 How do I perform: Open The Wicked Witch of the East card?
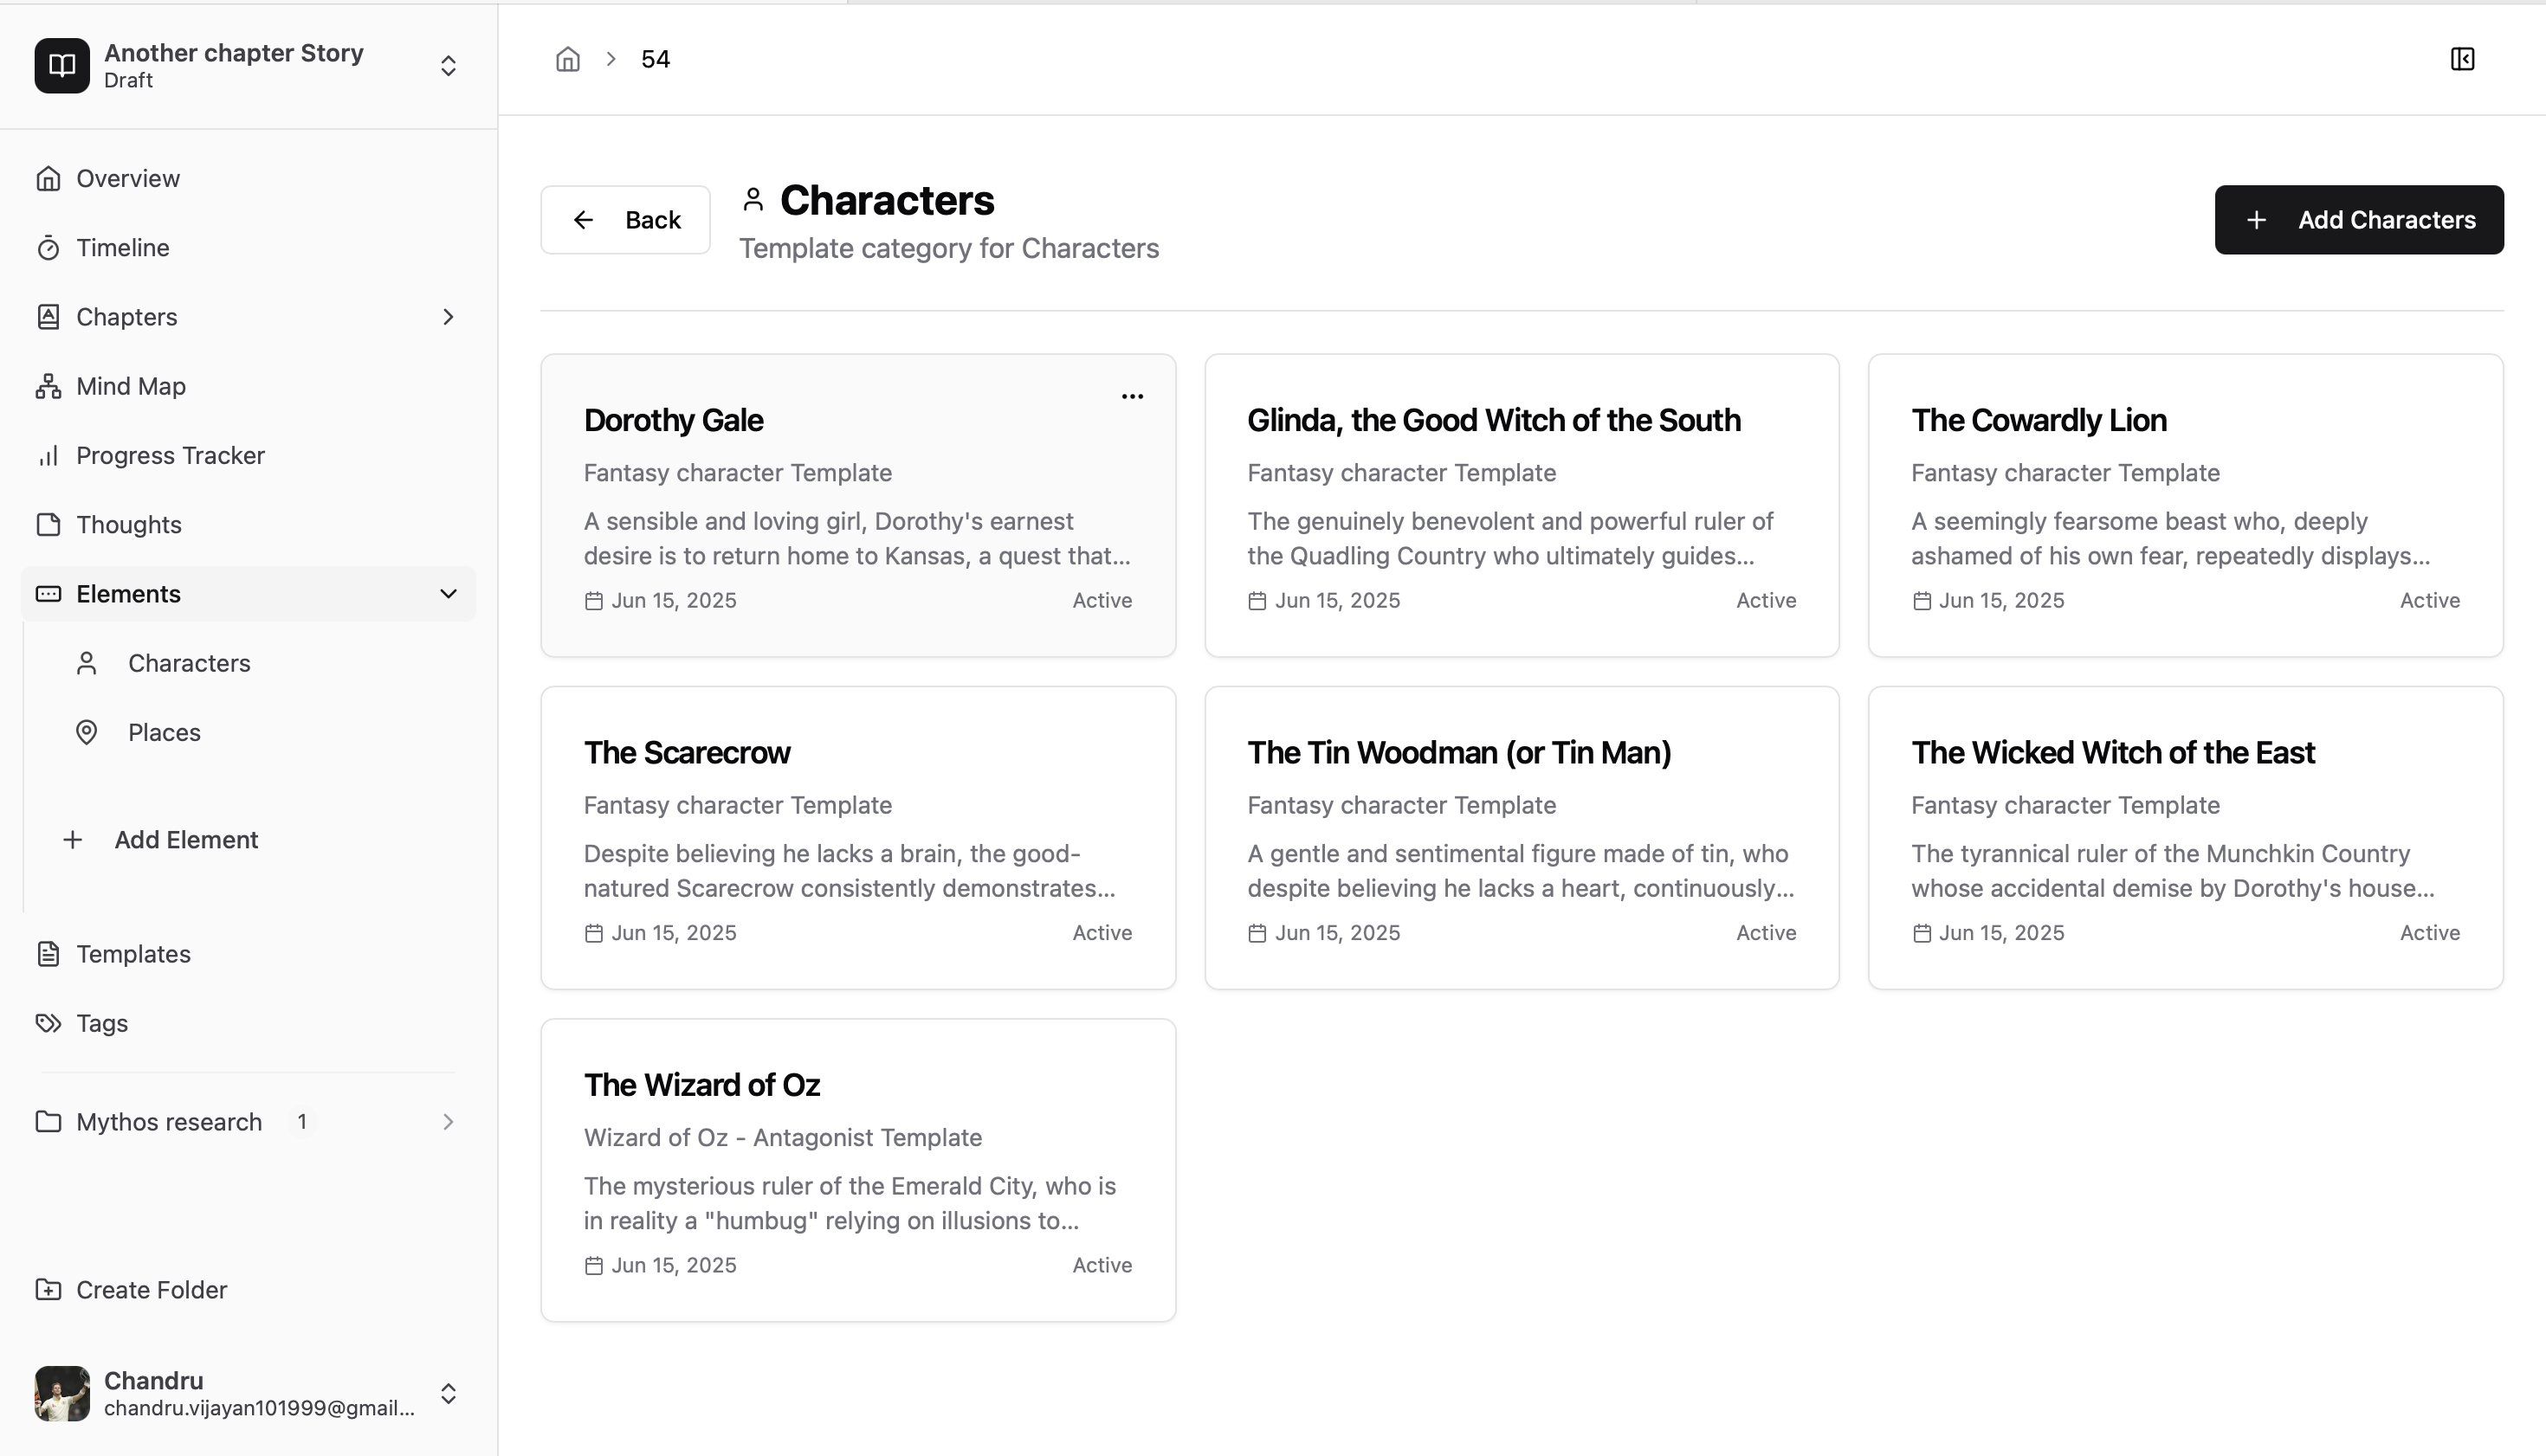tap(2186, 838)
